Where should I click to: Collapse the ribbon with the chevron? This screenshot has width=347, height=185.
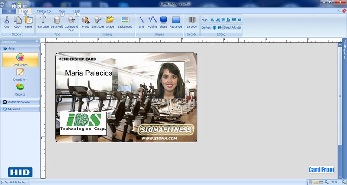[339, 10]
